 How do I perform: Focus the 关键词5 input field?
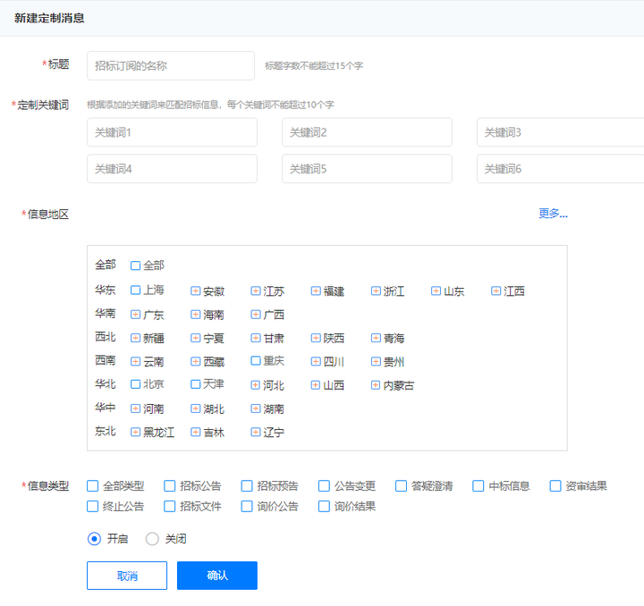pyautogui.click(x=367, y=169)
